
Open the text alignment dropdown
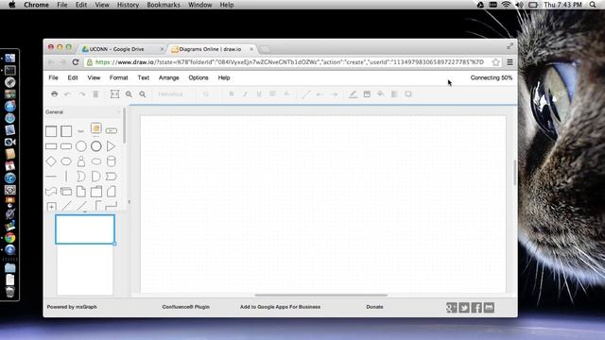point(273,94)
